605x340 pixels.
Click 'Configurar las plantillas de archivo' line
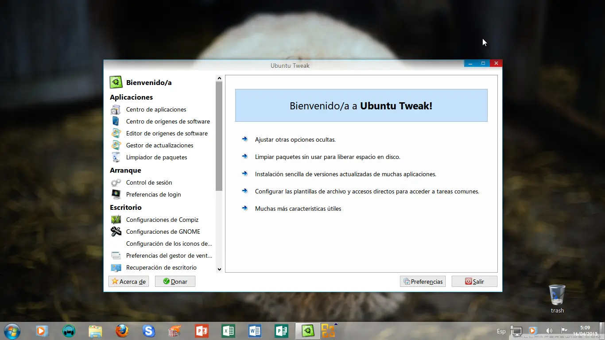point(367,191)
